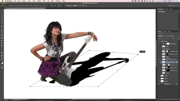The image size is (180, 101).
Task: Select the Zoom tool
Action: (2, 58)
